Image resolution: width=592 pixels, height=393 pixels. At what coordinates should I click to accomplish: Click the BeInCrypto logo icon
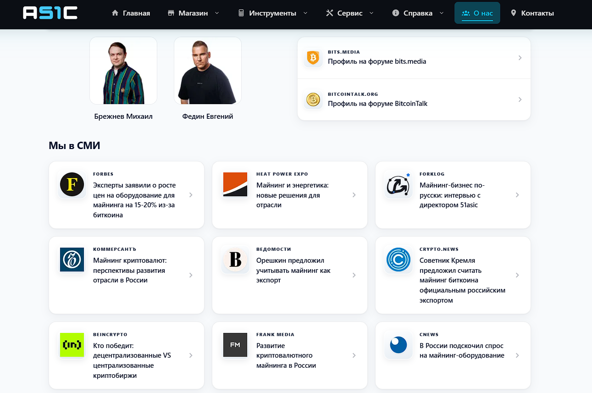tap(72, 345)
